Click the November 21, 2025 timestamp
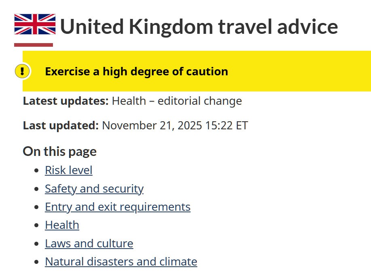The image size is (371, 280). pos(175,125)
